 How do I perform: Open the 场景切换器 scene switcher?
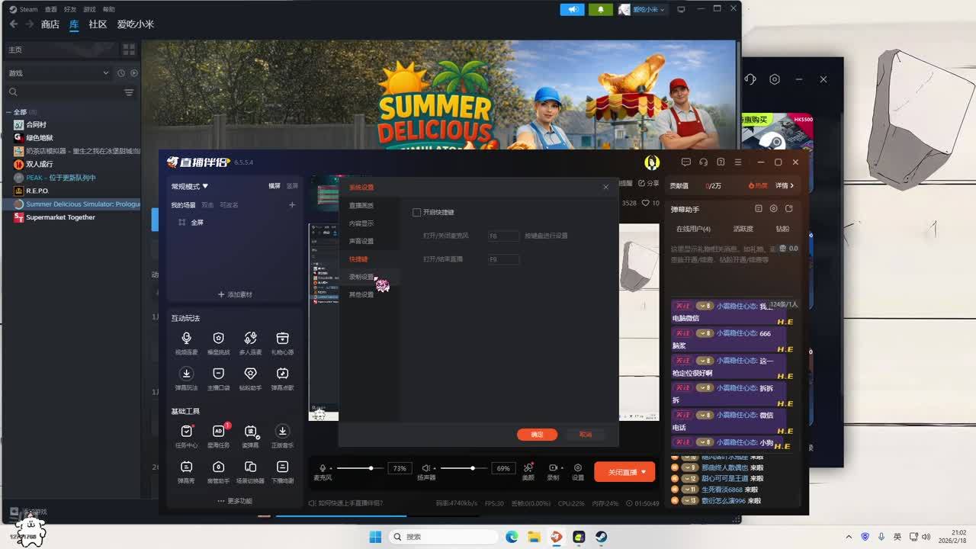tap(250, 470)
